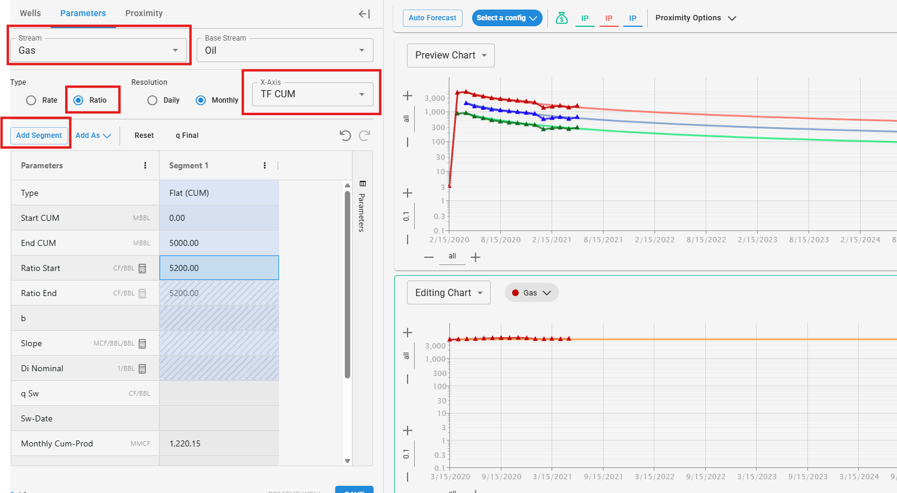Click calculator icon beside Di Nominal
The width and height of the screenshot is (897, 493).
142,369
